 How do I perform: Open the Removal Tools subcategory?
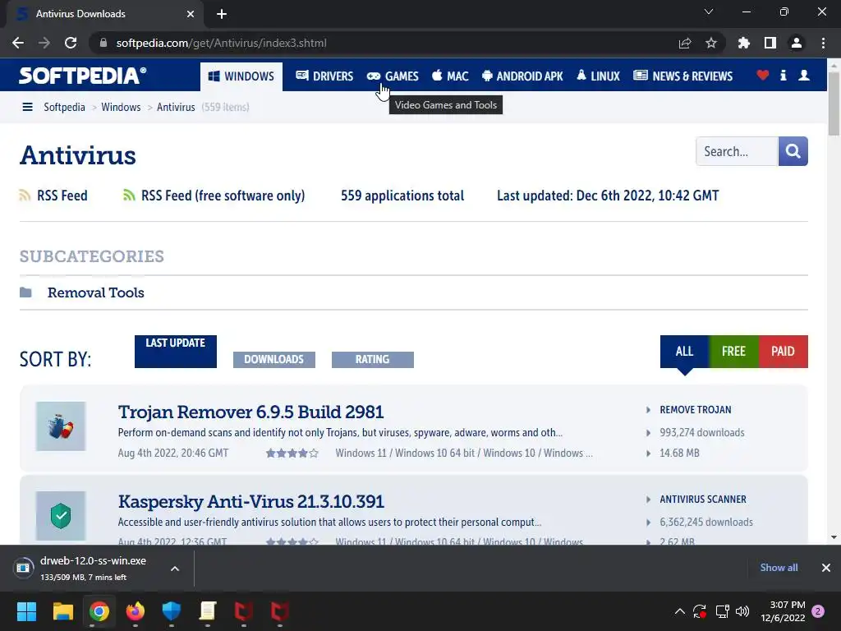pyautogui.click(x=95, y=292)
